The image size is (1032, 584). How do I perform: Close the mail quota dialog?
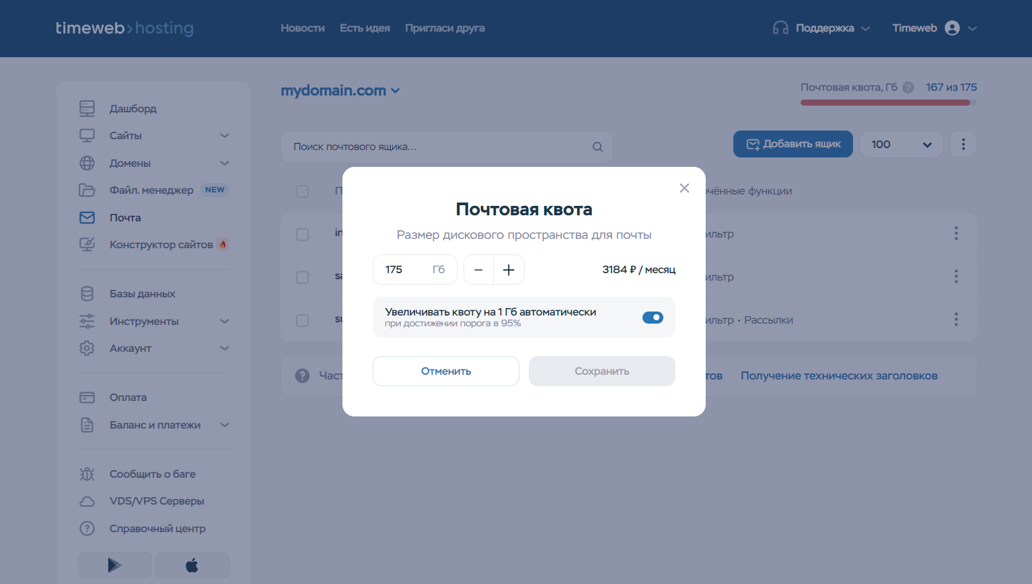coord(684,188)
